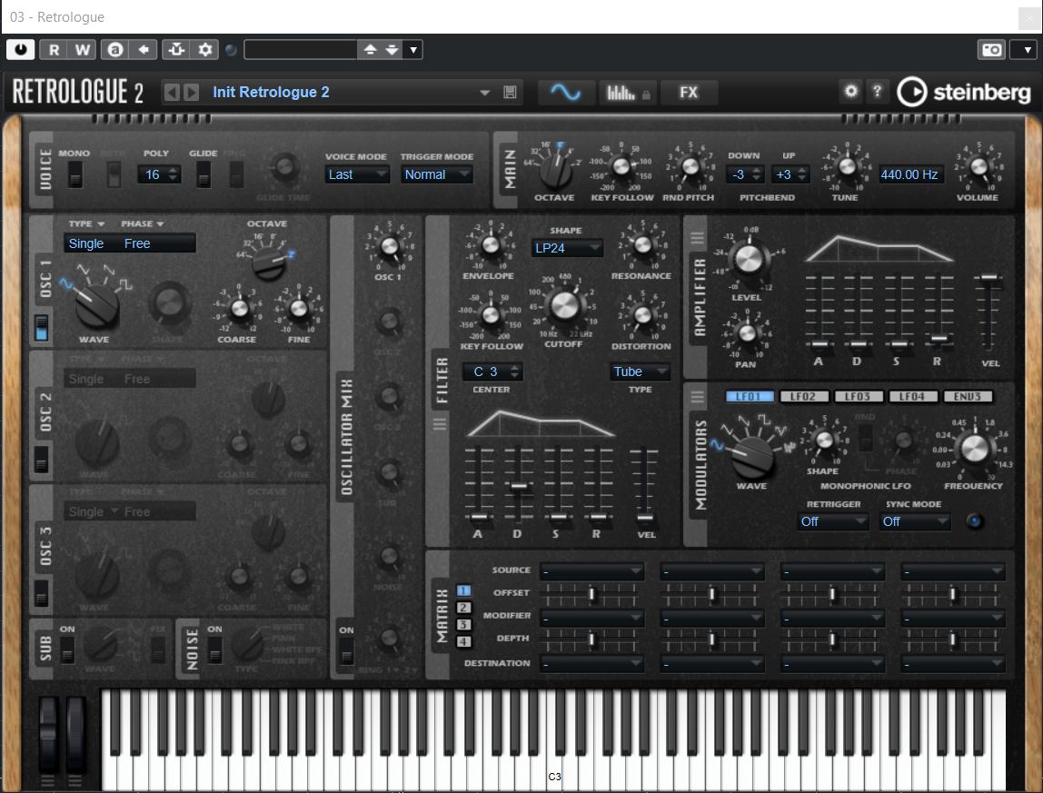Open the filter Shape LP24 dropdown
The width and height of the screenshot is (1043, 793).
click(568, 248)
